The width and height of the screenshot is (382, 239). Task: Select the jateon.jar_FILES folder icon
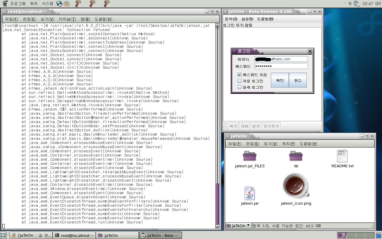249,156
